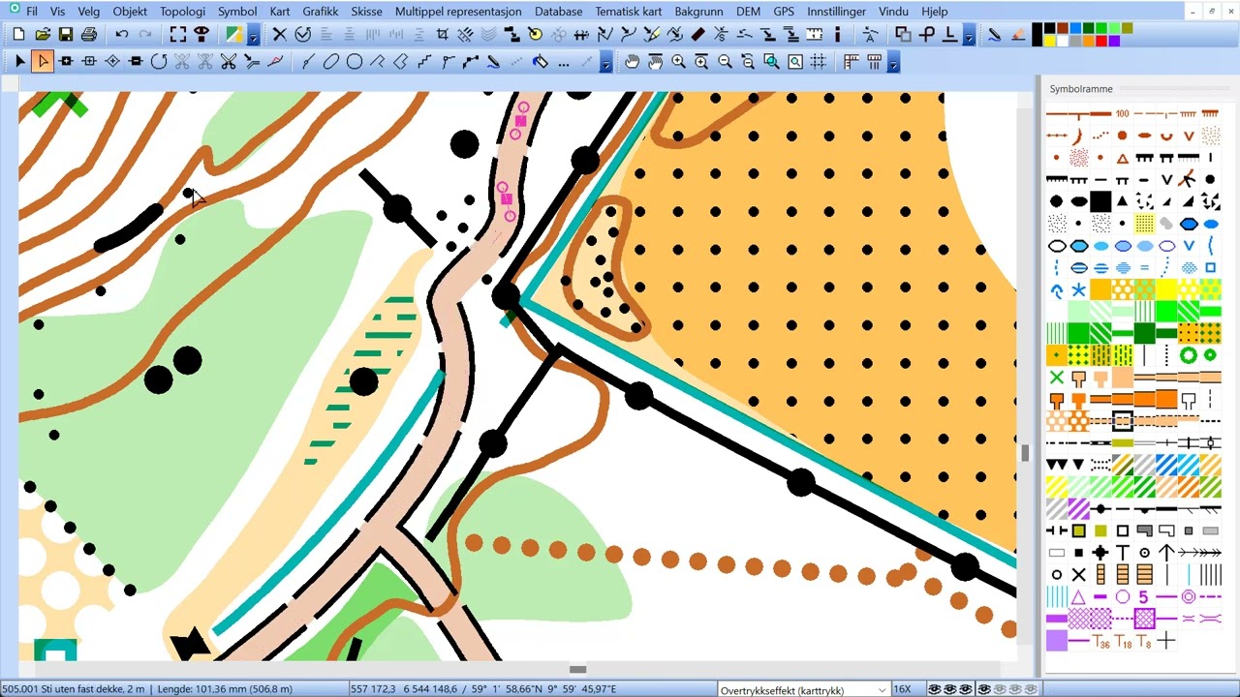
Task: Open the Innstillinger menu
Action: [x=836, y=12]
